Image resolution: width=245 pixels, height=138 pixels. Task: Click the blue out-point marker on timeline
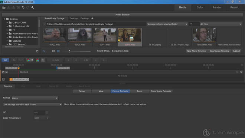(x=57, y=68)
